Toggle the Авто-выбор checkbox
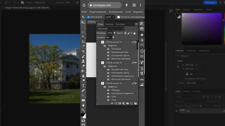The image size is (225, 126). pos(88,17)
